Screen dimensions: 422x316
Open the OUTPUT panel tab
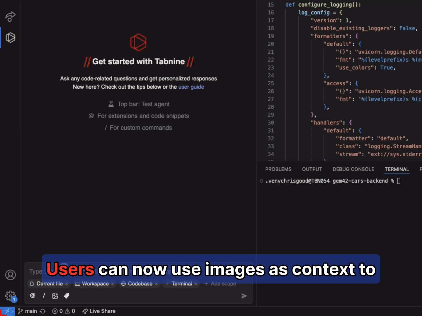click(x=312, y=169)
